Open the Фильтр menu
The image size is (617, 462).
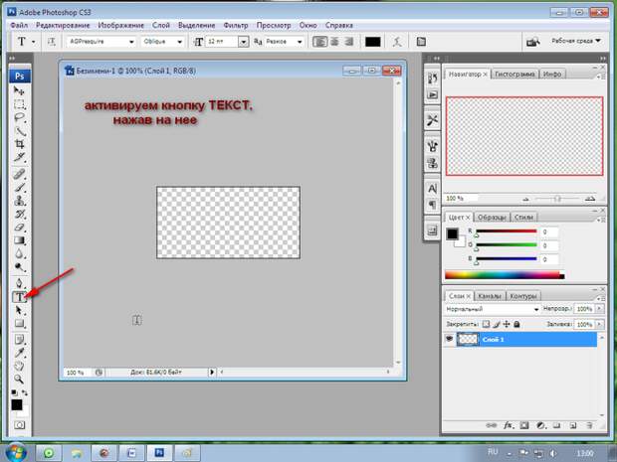[236, 25]
